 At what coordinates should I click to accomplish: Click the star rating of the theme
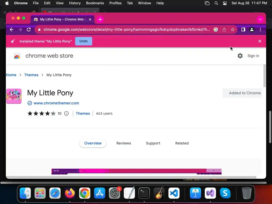(42, 113)
